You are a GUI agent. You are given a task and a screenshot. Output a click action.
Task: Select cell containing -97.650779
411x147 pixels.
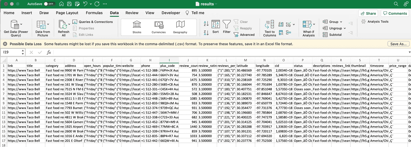264,103
